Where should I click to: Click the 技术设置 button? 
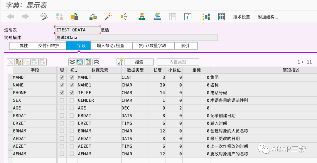point(242,17)
